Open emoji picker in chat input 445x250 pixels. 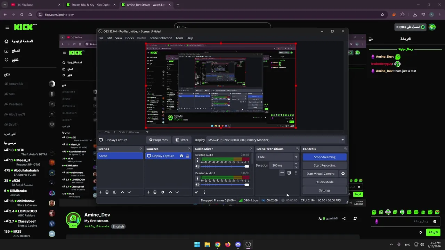435,222
